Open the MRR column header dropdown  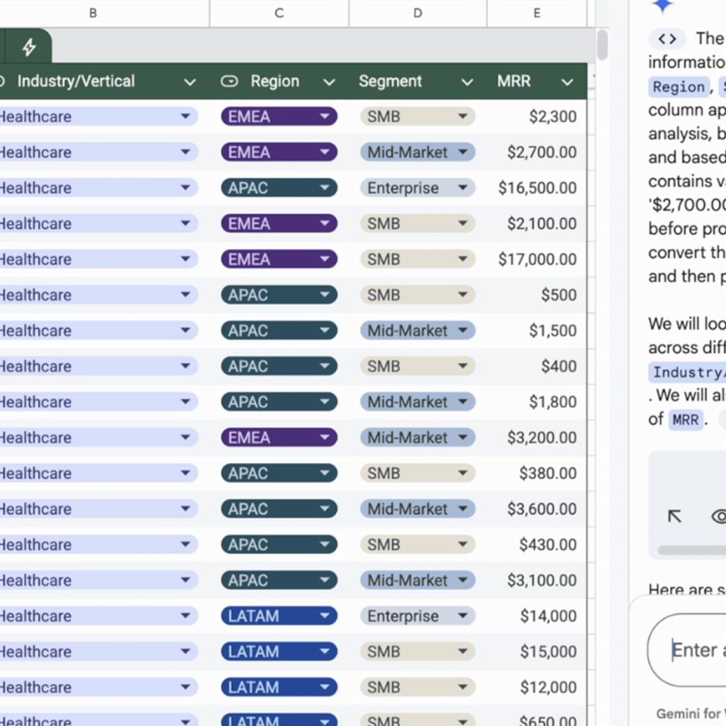567,82
